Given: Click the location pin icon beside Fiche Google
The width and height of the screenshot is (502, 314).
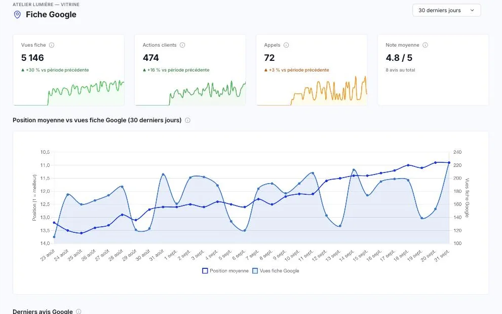Looking at the screenshot, I should (x=17, y=14).
